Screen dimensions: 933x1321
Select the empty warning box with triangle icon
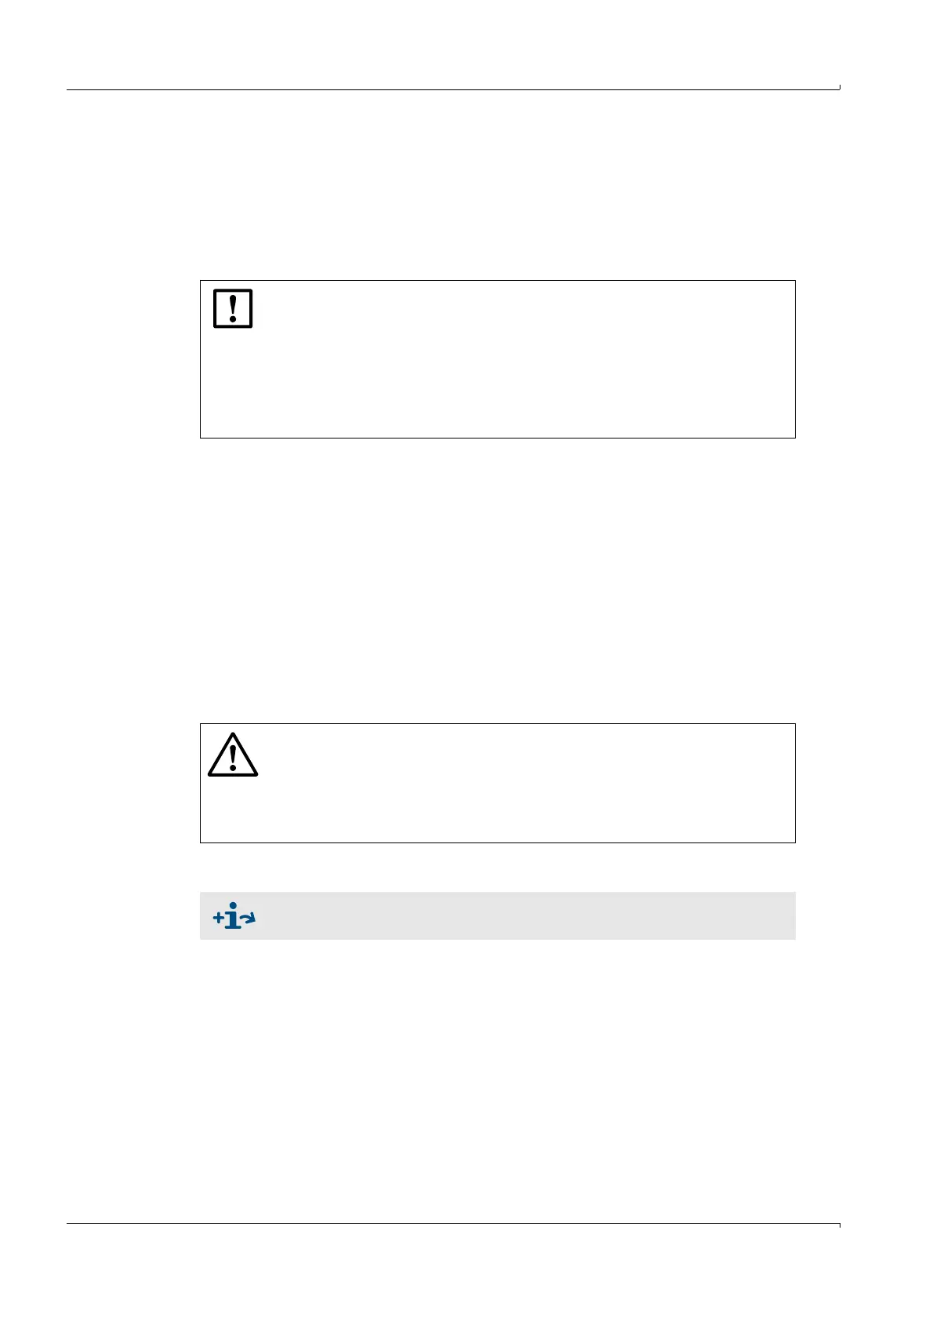pyautogui.click(x=498, y=783)
